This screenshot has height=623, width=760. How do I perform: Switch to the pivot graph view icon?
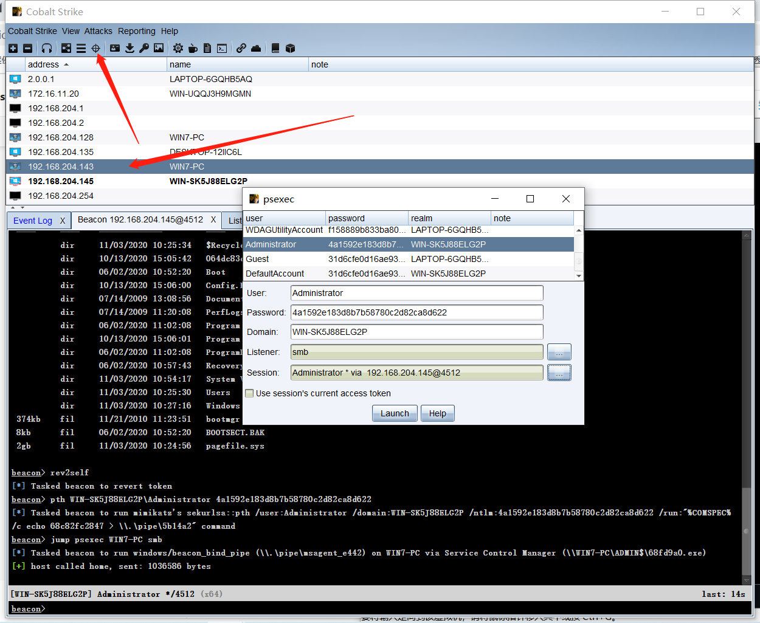[x=66, y=48]
